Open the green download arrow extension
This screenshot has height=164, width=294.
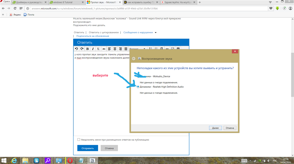(x=278, y=8)
